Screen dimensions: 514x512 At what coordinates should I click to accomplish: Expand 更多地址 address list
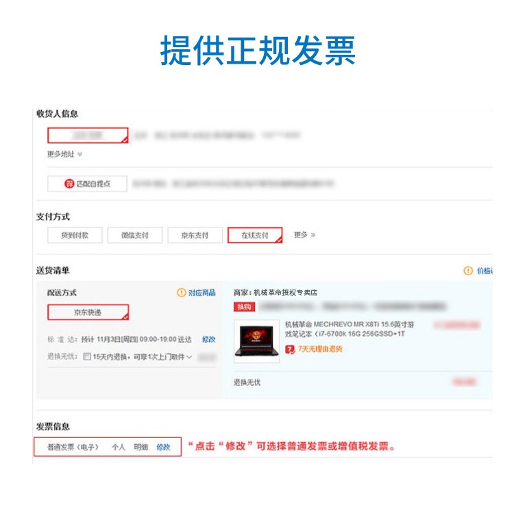(x=64, y=154)
